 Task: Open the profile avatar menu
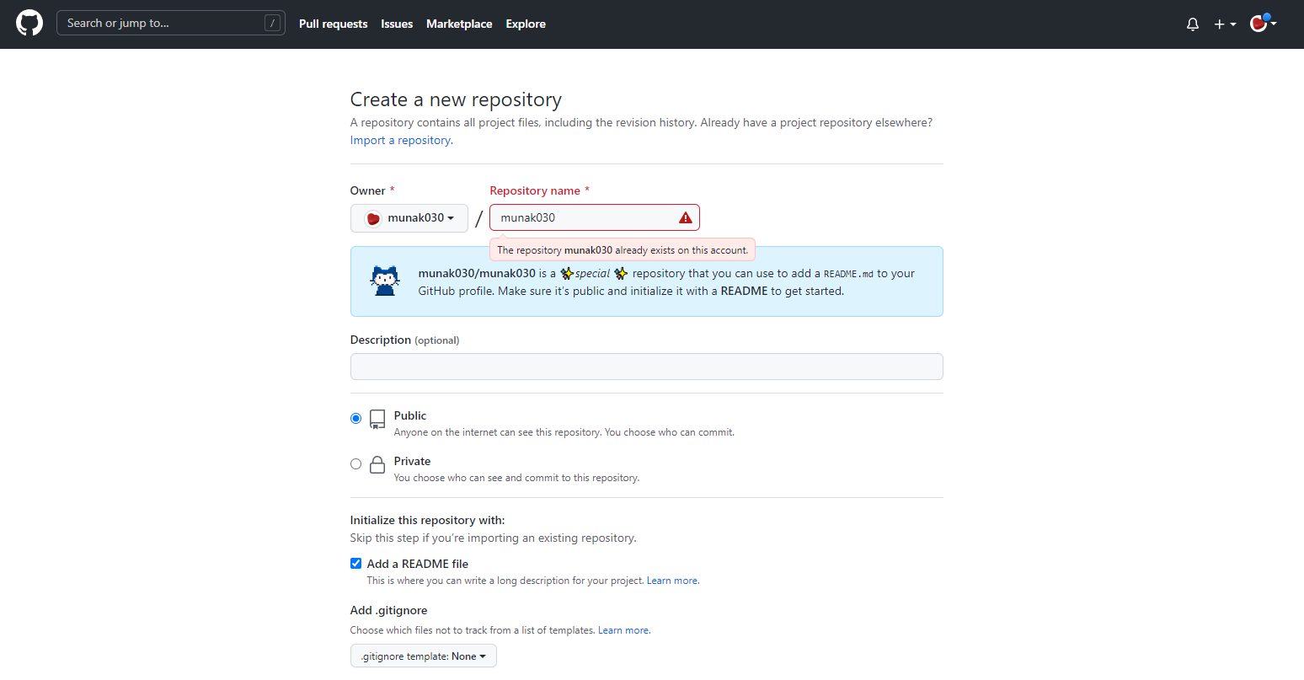(1259, 24)
